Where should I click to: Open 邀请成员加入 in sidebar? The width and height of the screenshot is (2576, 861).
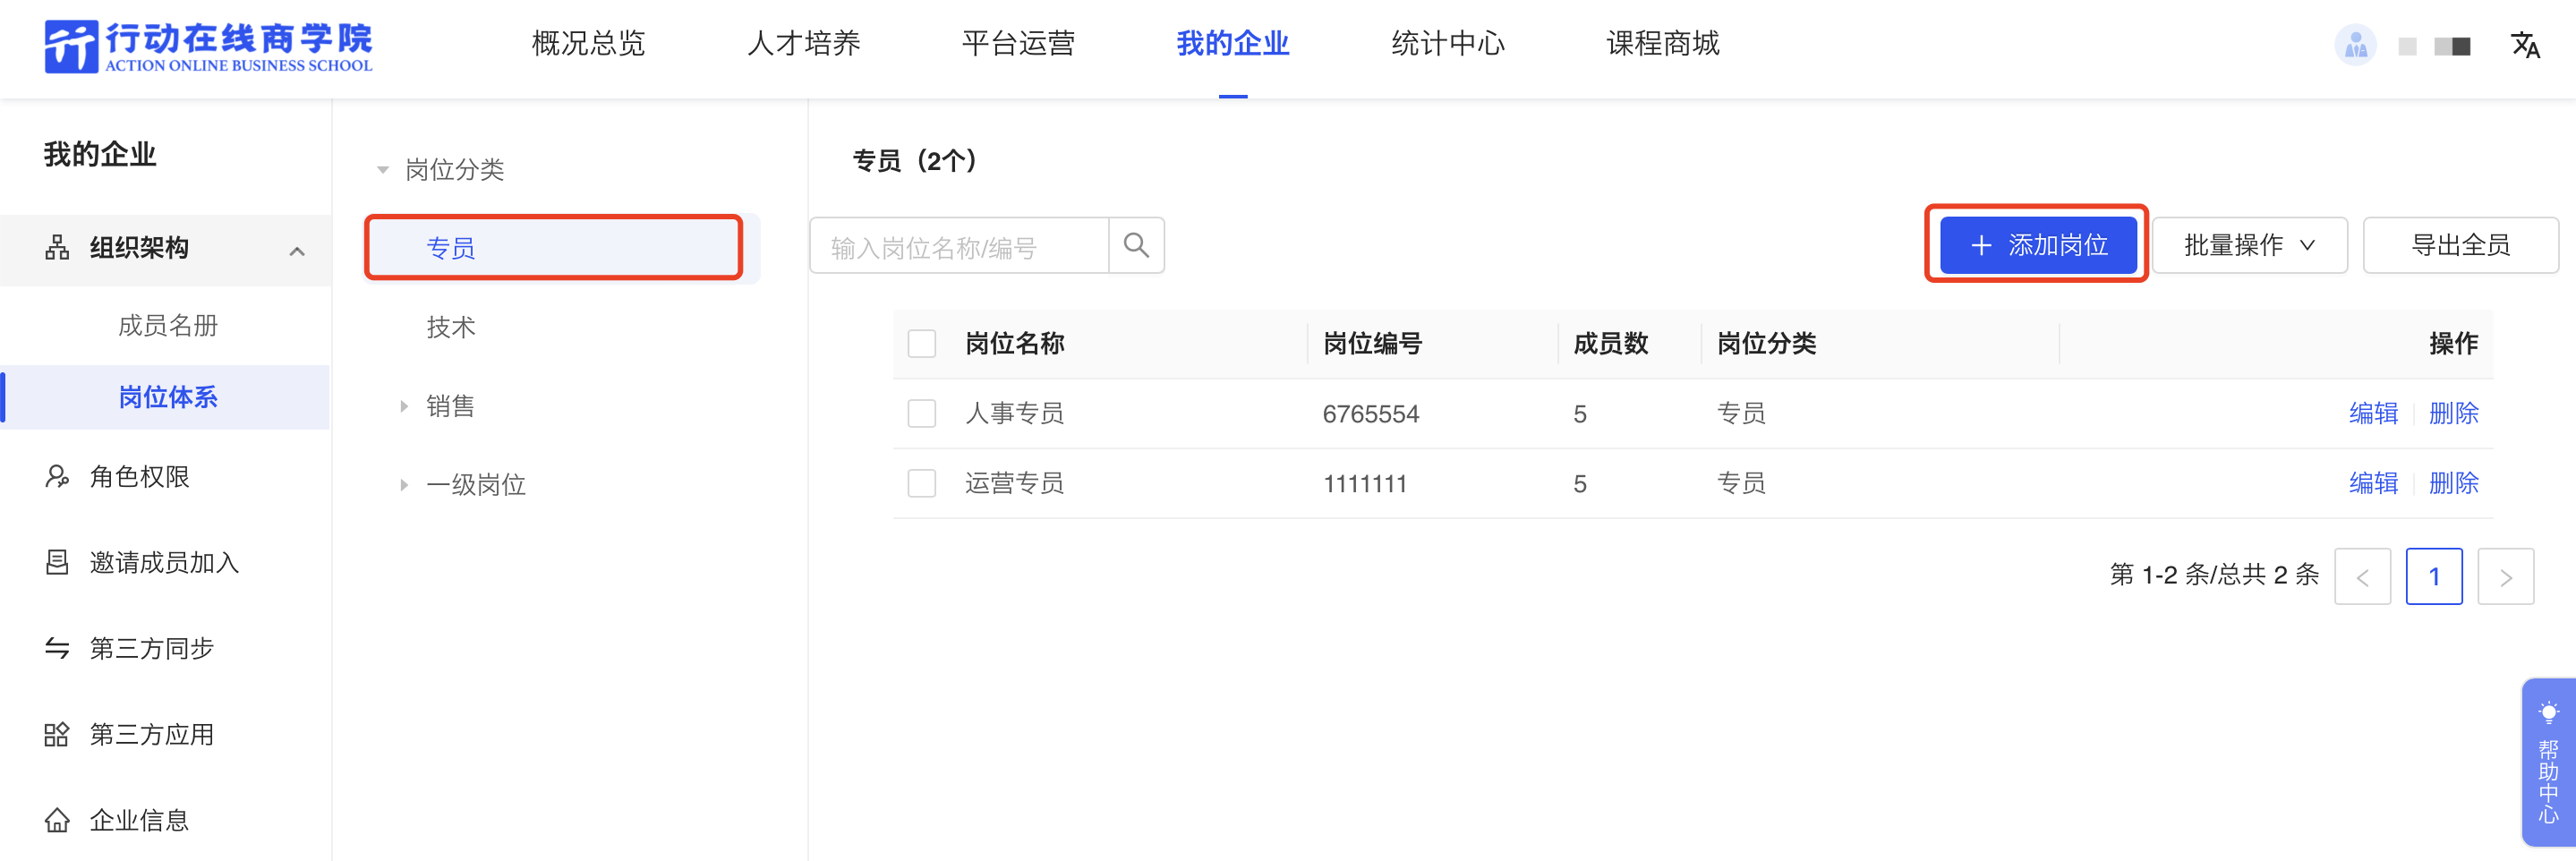164,563
